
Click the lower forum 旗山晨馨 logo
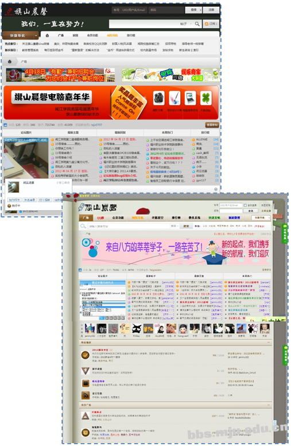point(98,207)
